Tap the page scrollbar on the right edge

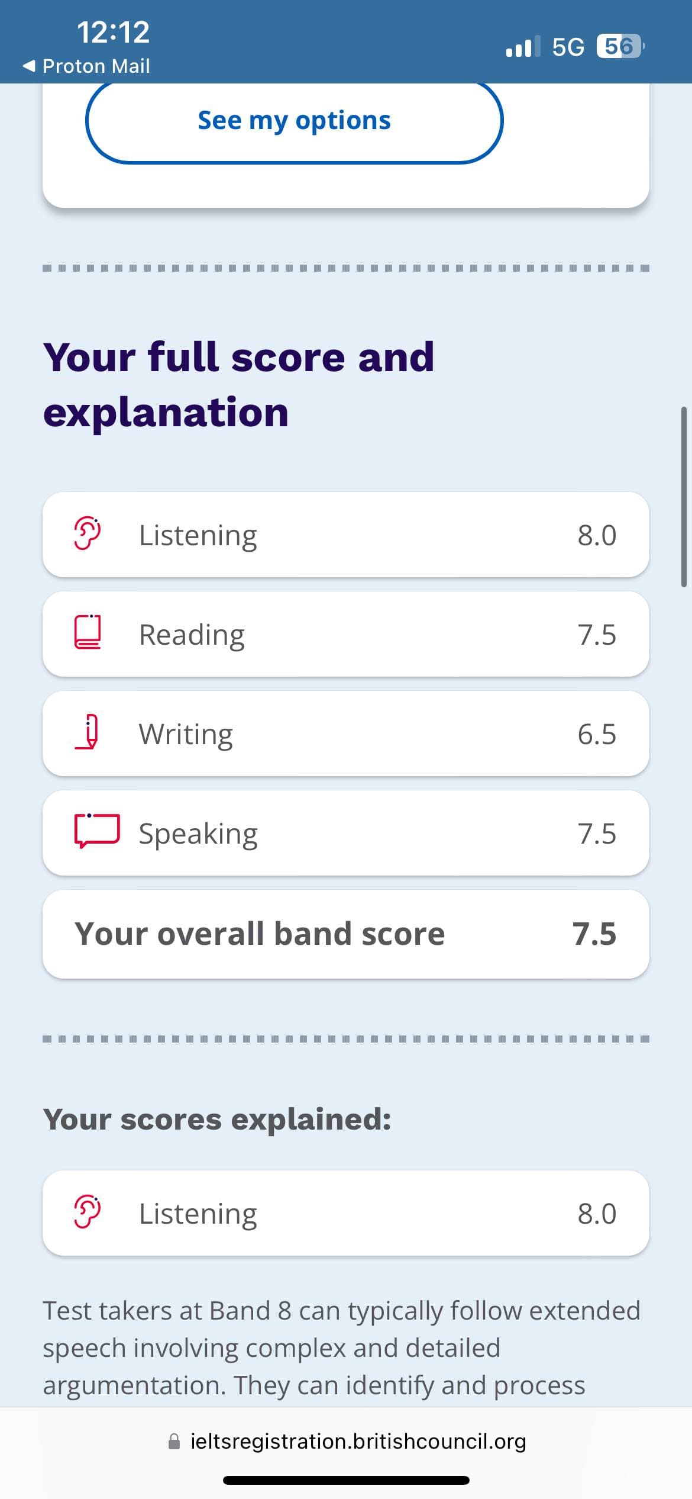[x=684, y=496]
